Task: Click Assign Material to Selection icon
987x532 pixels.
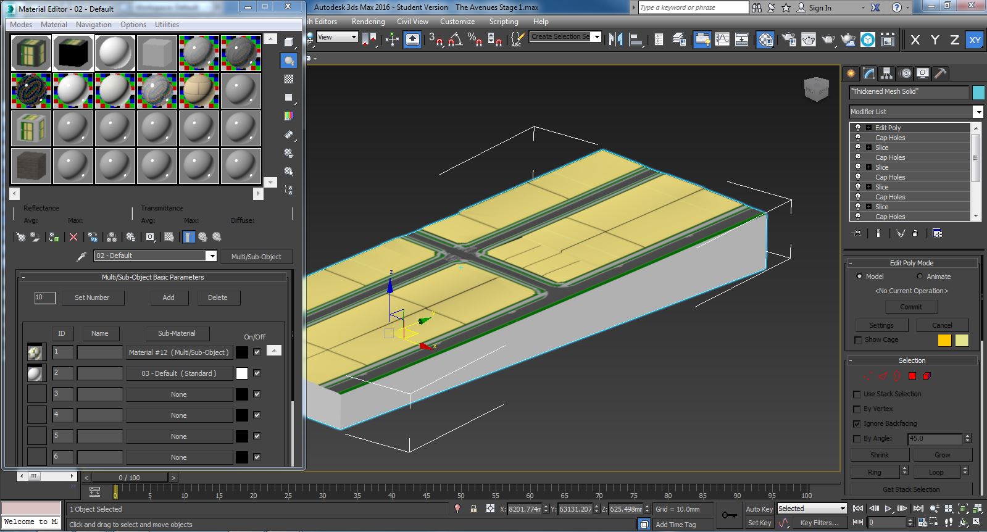Action: pyautogui.click(x=54, y=237)
